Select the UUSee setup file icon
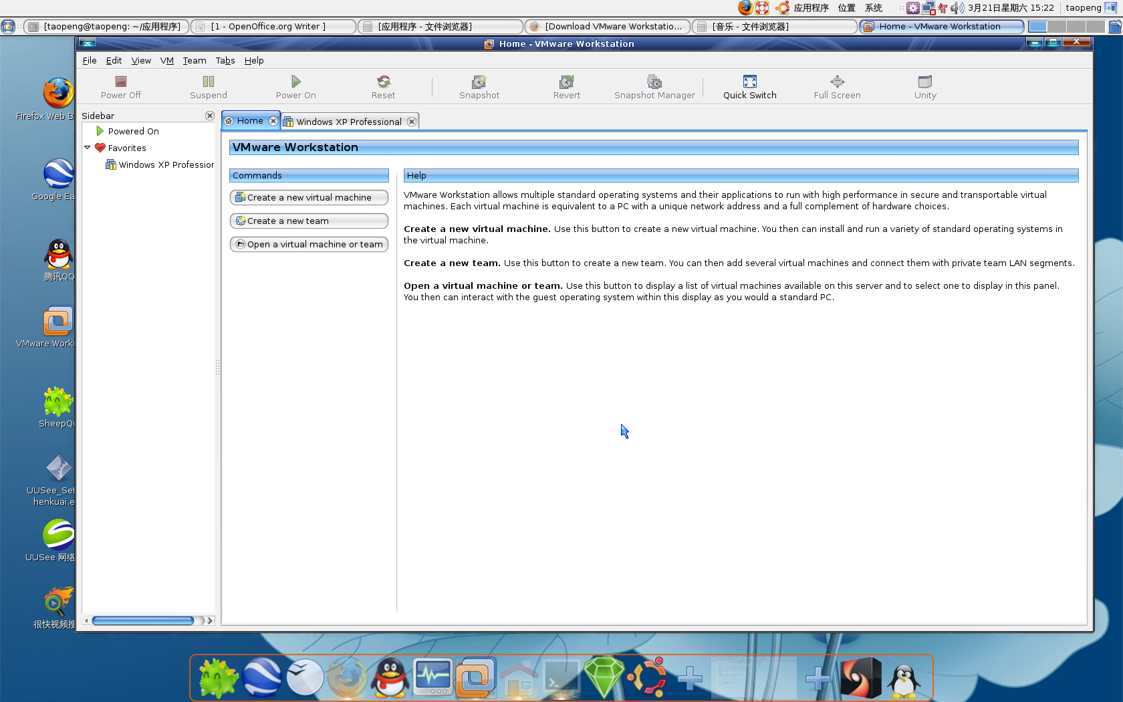The height and width of the screenshot is (702, 1123). click(x=58, y=469)
